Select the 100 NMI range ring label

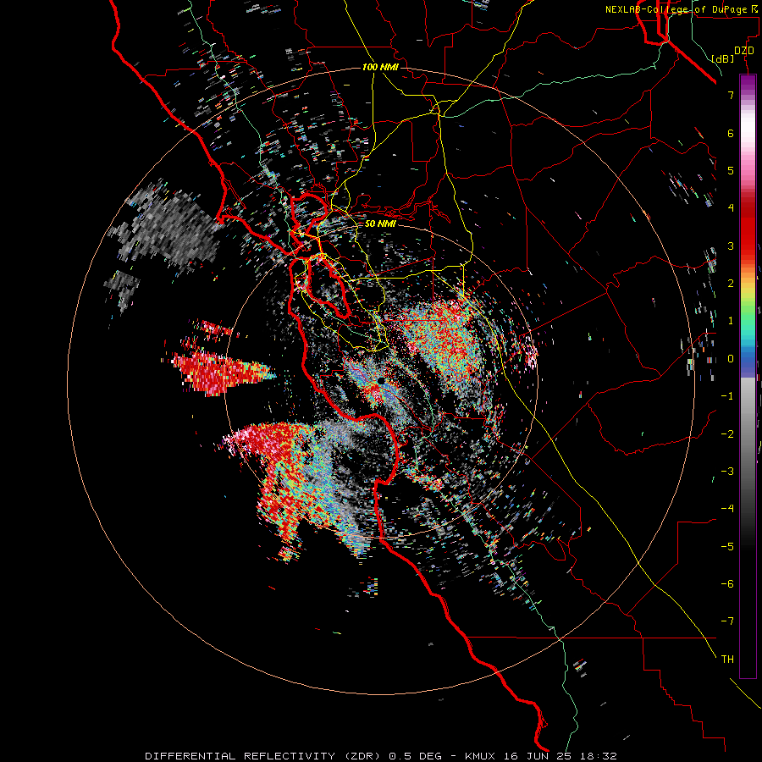point(380,67)
